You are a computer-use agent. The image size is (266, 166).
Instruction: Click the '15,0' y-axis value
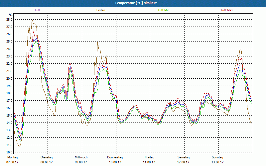click(10, 115)
